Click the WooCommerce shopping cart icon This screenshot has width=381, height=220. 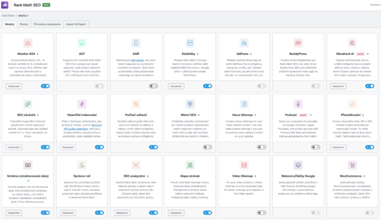tap(352, 165)
